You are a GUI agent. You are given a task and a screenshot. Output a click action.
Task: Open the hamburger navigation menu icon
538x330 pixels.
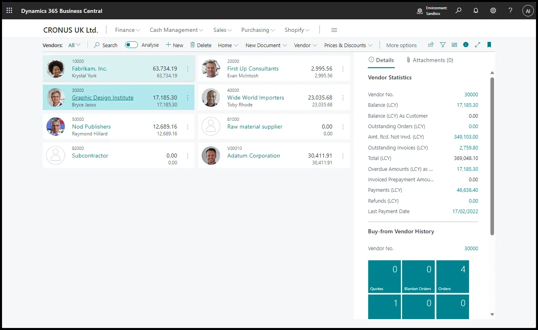(x=334, y=30)
